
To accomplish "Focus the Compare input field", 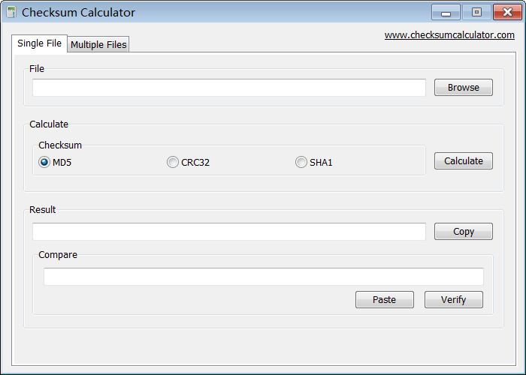I will click(264, 277).
